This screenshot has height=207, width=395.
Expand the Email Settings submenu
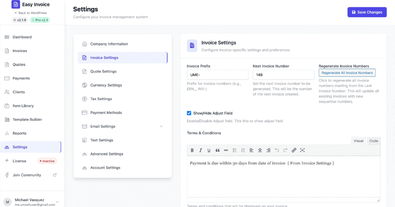click(x=161, y=127)
